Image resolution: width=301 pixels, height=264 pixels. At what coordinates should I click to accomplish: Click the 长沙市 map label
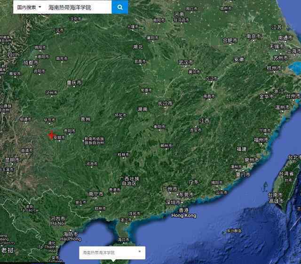coord(165,104)
